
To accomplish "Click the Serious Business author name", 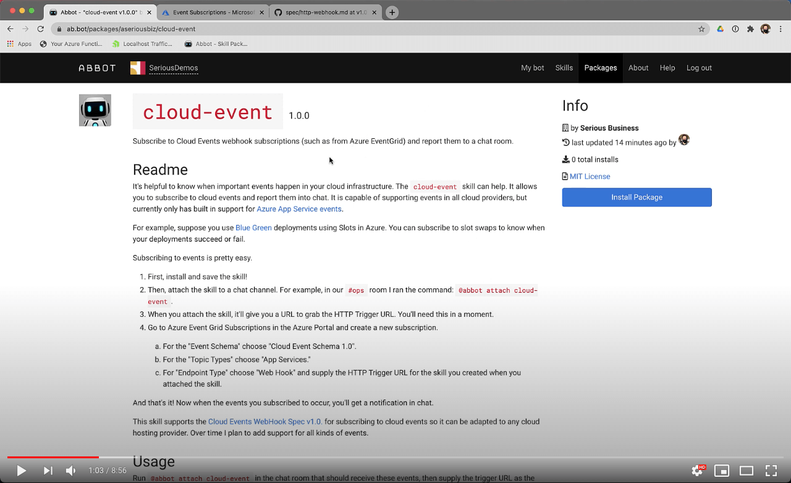I will pos(609,128).
